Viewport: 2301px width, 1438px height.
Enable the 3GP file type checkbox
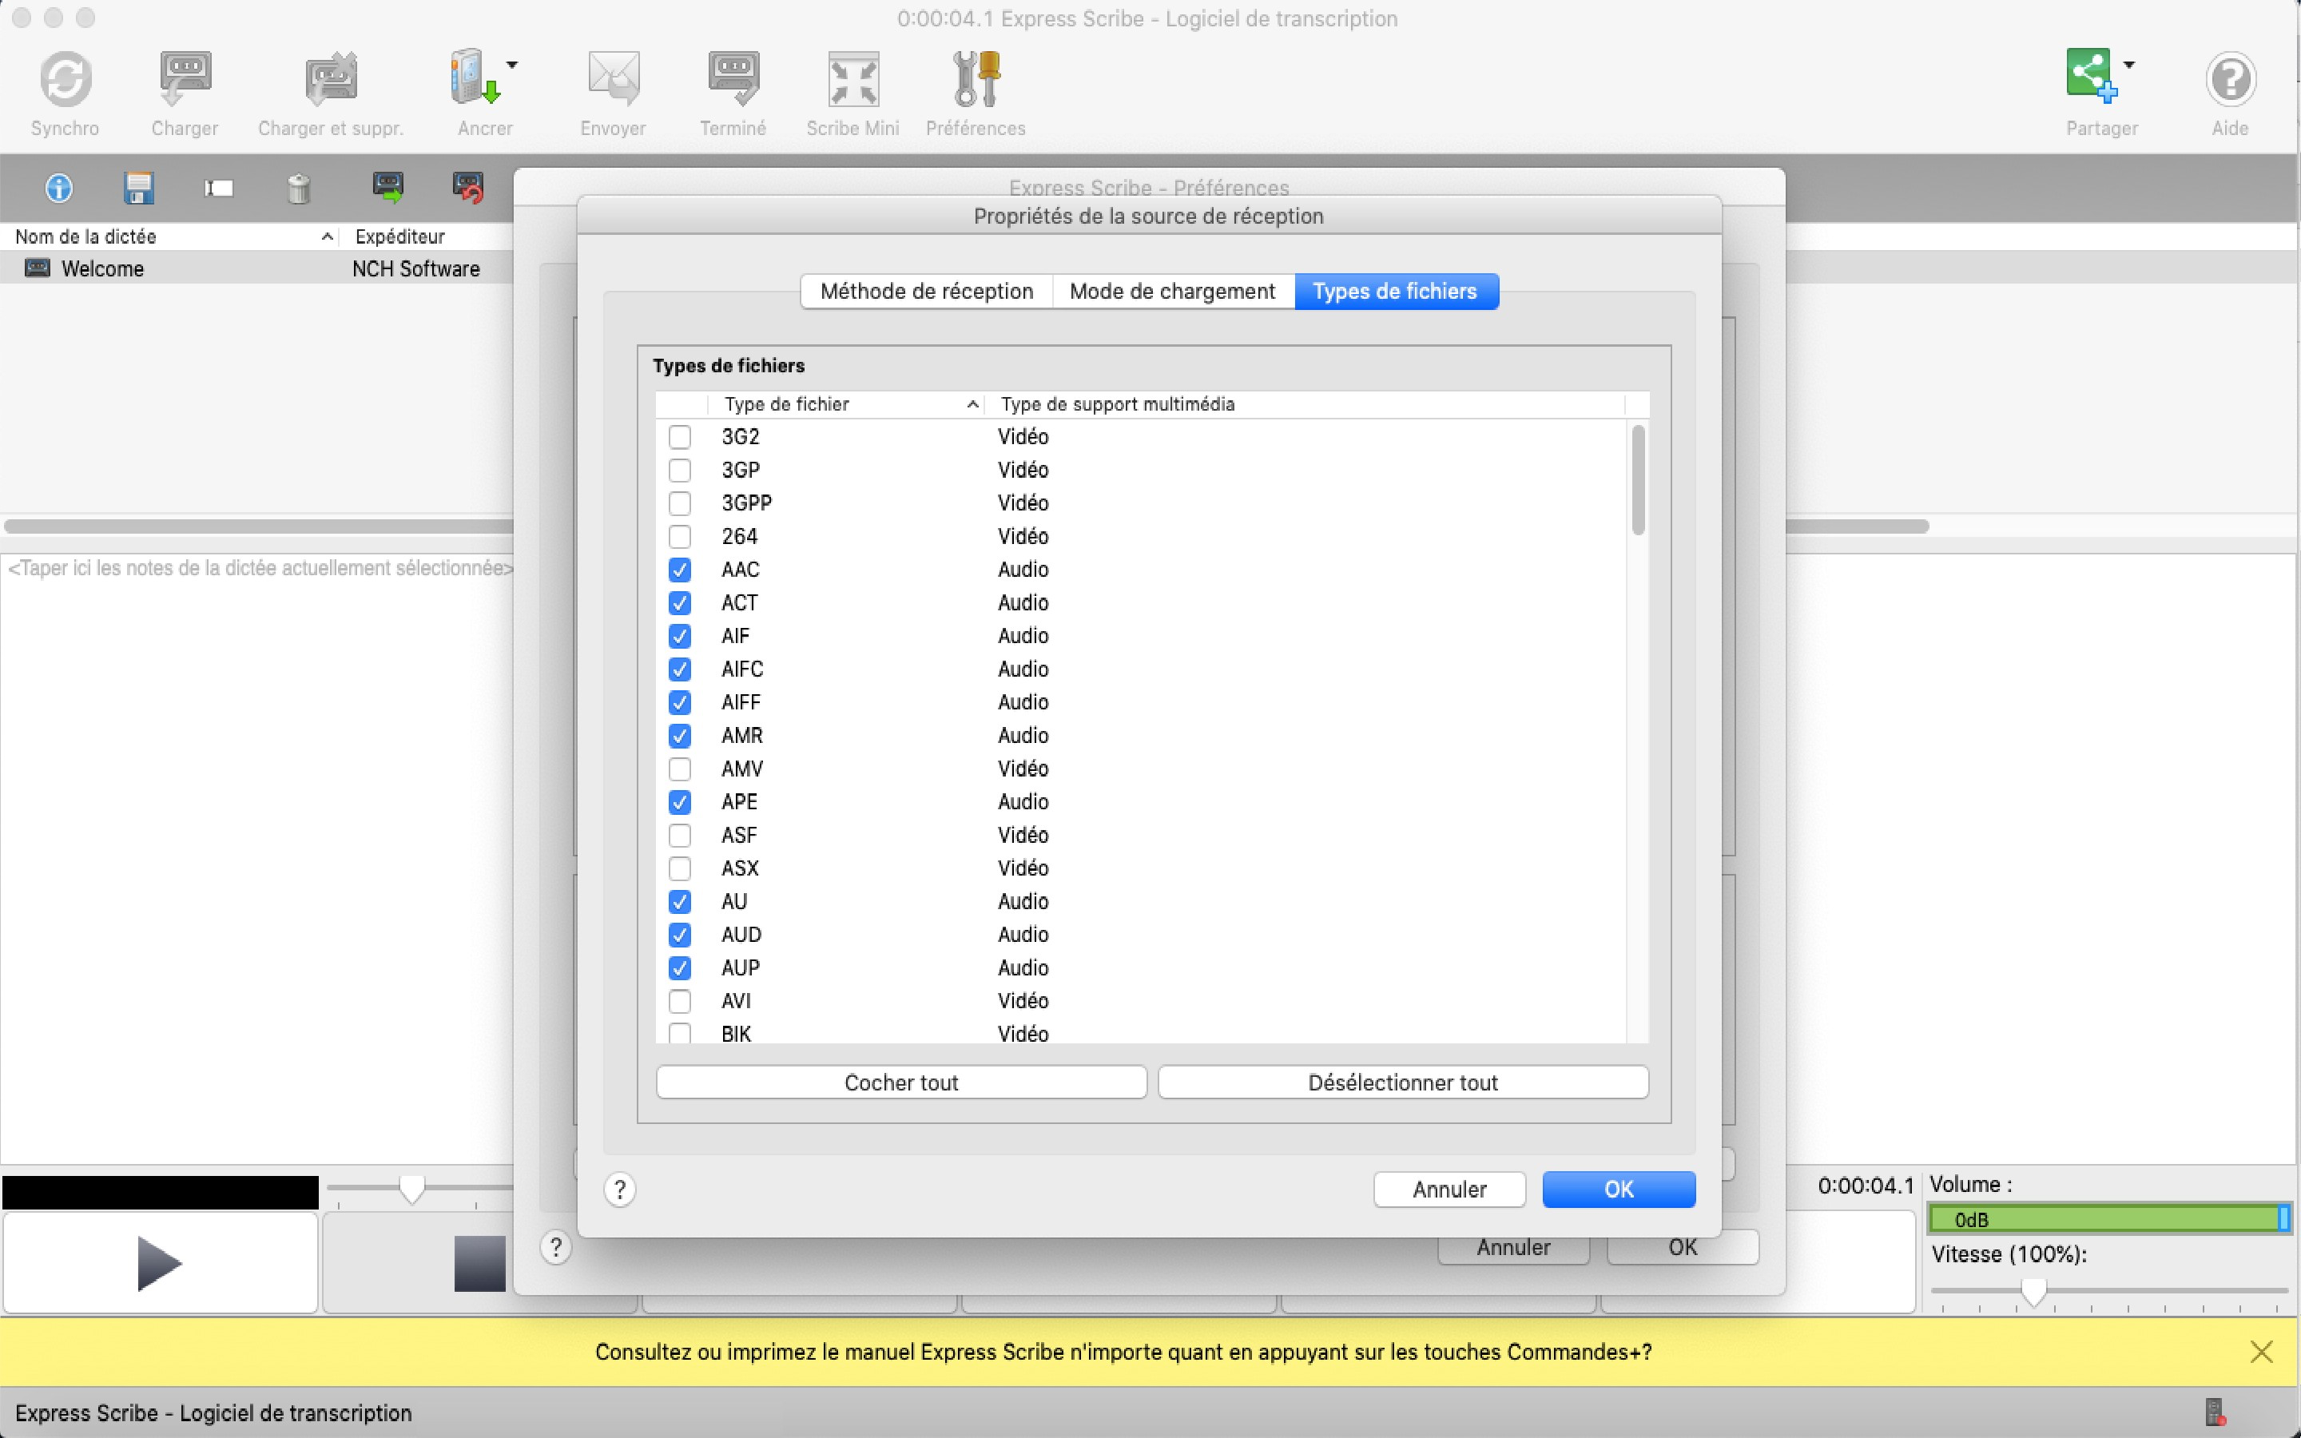coord(680,470)
